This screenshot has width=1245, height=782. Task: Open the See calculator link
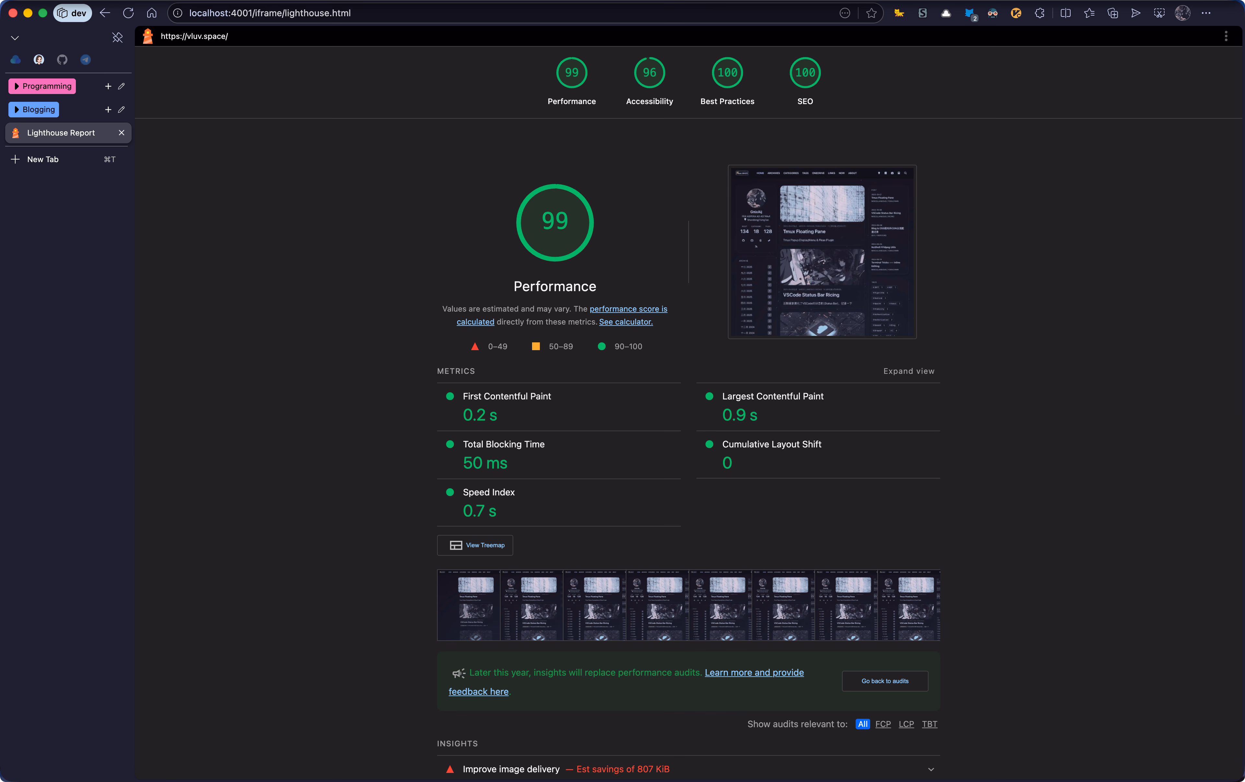pos(626,322)
